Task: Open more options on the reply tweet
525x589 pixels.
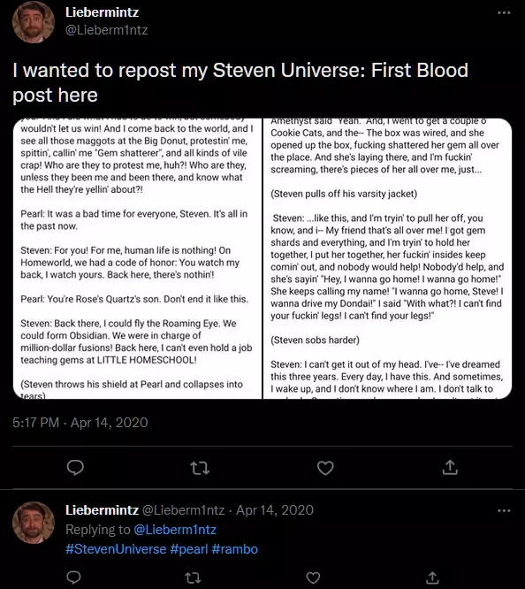Action: tap(504, 511)
